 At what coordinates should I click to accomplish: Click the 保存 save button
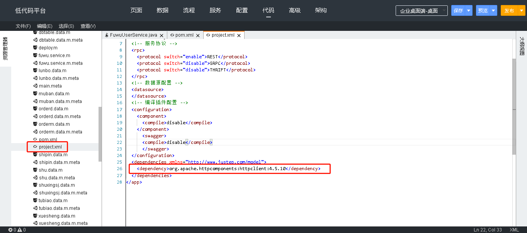tap(458, 11)
